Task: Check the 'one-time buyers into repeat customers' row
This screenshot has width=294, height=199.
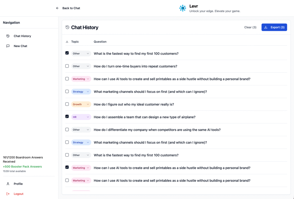Action: pos(67,66)
